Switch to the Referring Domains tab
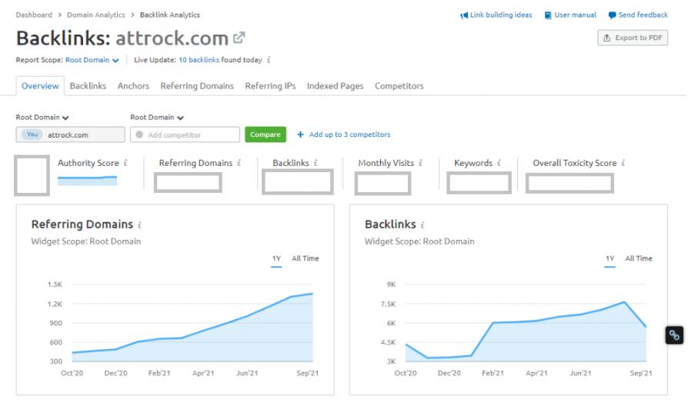691x412 pixels. pos(197,86)
